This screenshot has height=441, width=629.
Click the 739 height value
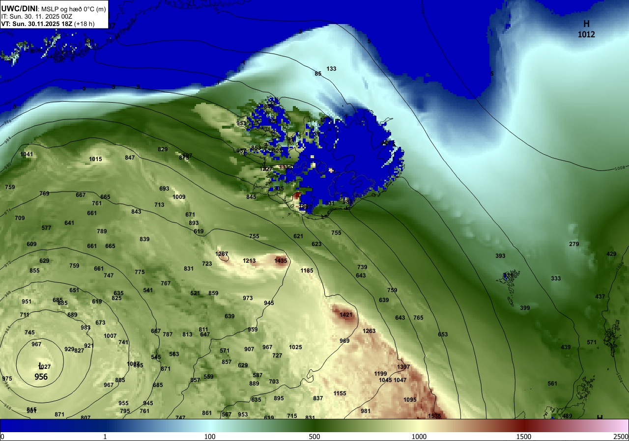362,267
